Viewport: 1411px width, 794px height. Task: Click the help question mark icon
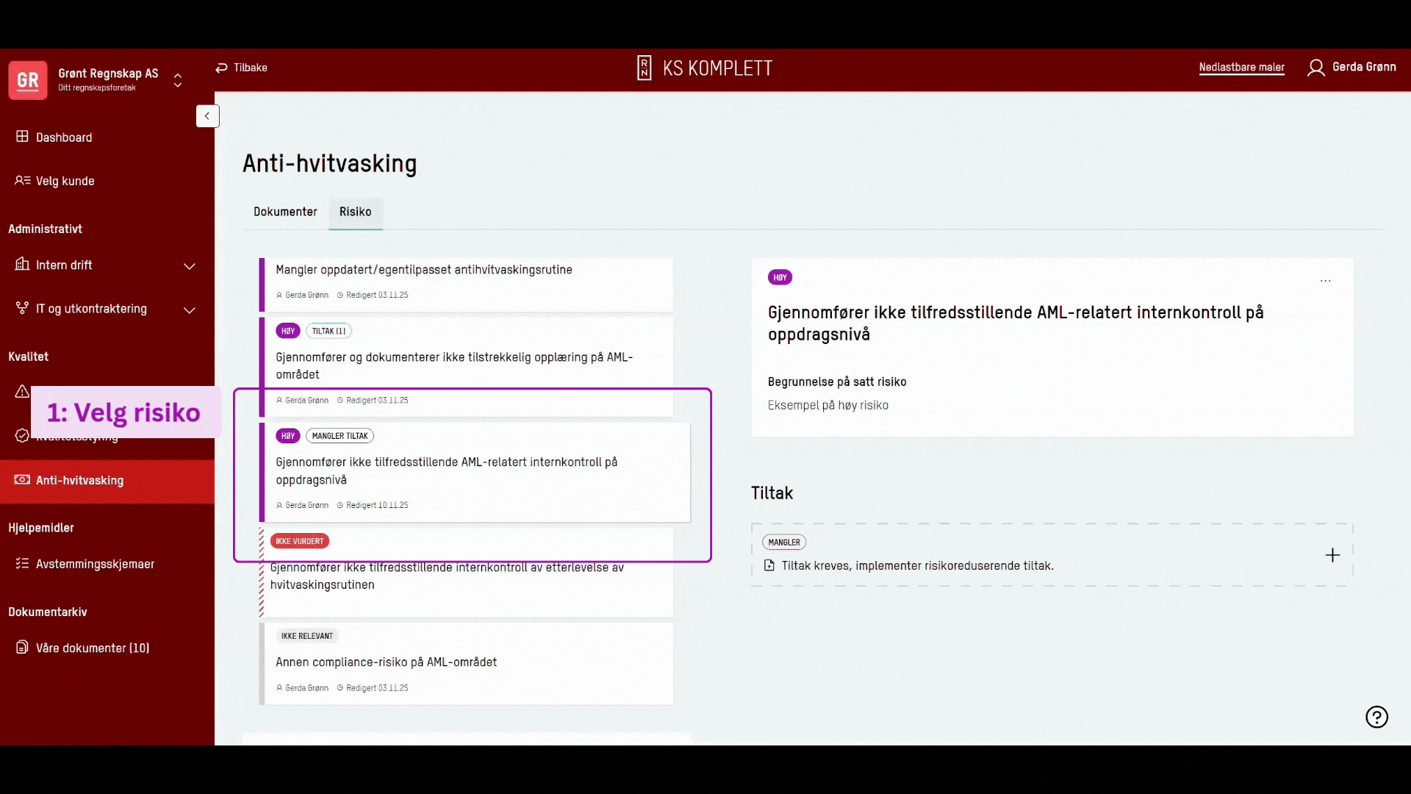click(x=1376, y=717)
